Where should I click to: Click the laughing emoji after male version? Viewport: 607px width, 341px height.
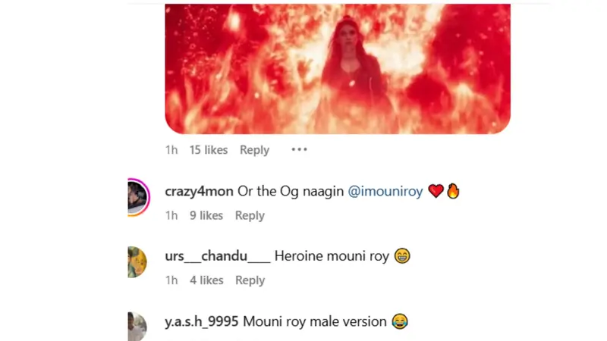coord(400,321)
